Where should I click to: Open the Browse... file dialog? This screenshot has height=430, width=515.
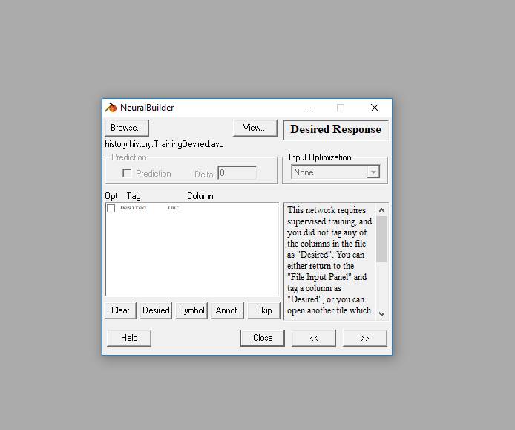coord(127,128)
